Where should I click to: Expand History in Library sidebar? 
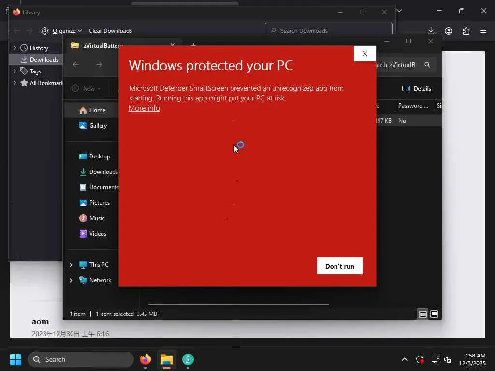point(15,48)
